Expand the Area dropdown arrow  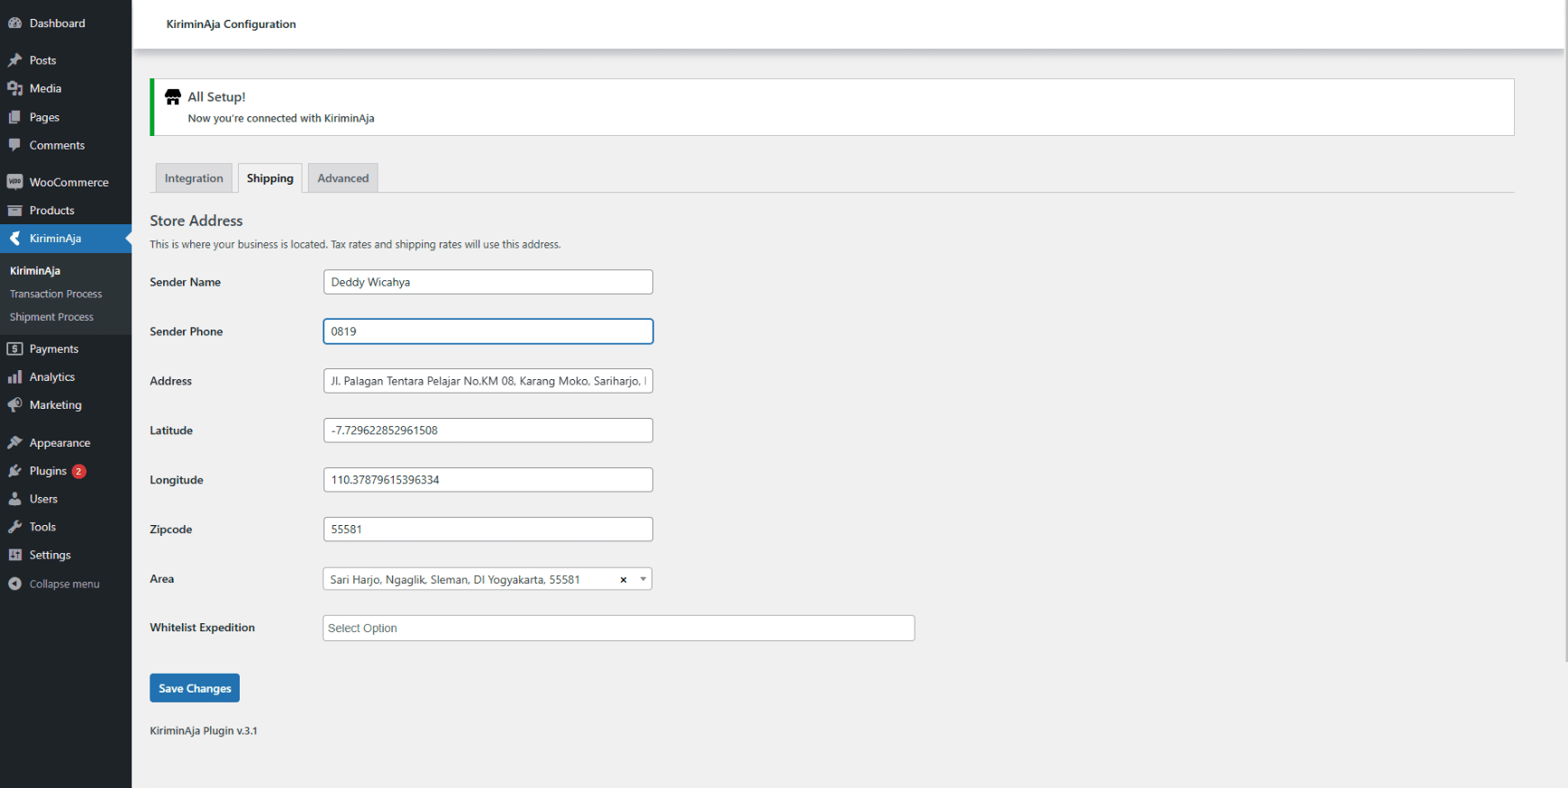tap(643, 579)
